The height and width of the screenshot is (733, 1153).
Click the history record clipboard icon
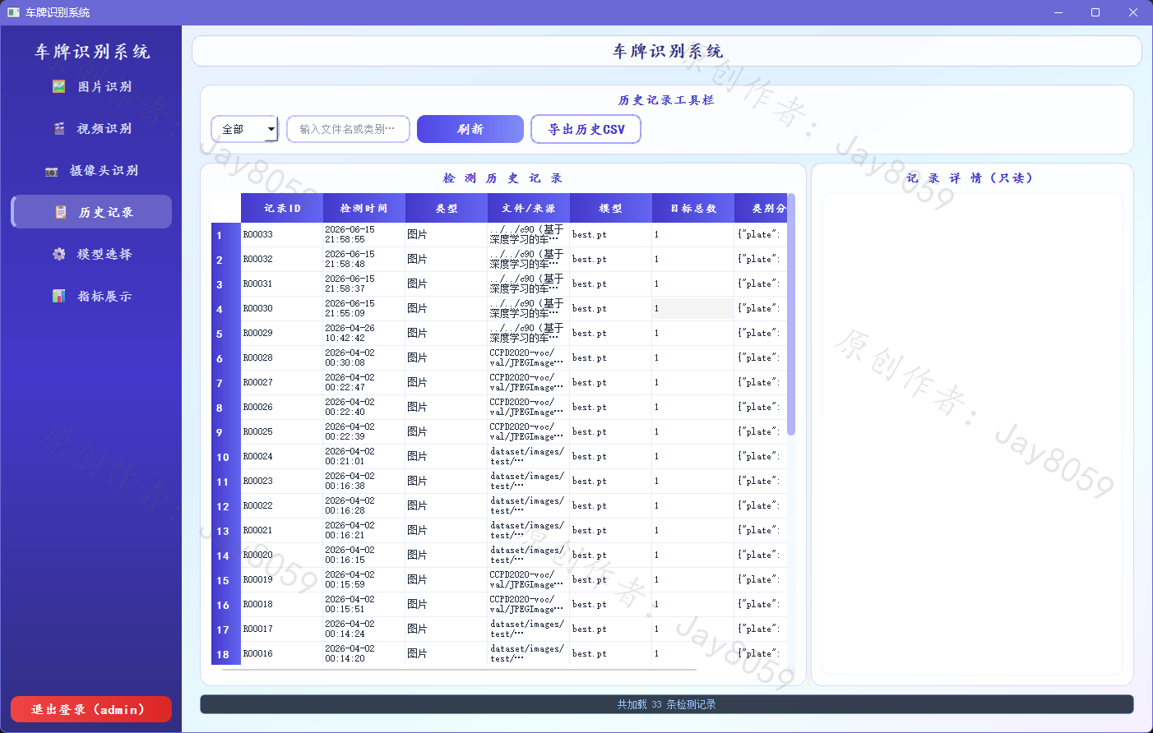click(x=60, y=212)
